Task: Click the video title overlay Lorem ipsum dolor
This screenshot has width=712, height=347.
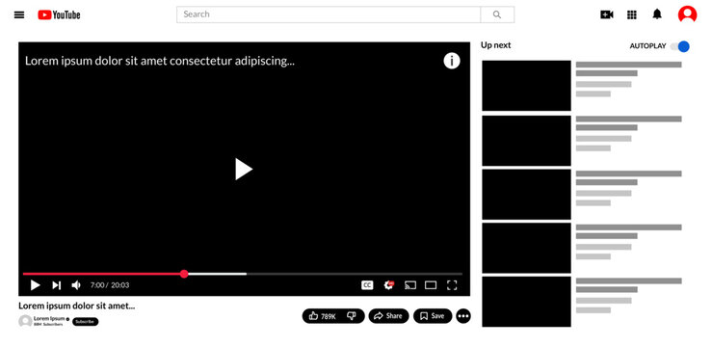Action: coord(160,61)
